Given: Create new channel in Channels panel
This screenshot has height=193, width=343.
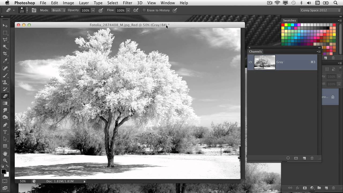Looking at the screenshot, I should point(304,158).
